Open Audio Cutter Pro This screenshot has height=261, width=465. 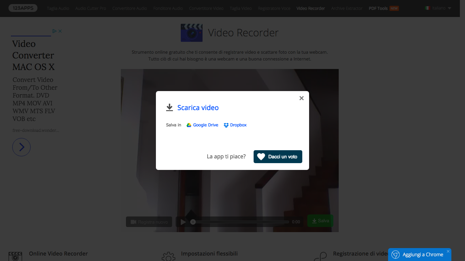point(91,8)
